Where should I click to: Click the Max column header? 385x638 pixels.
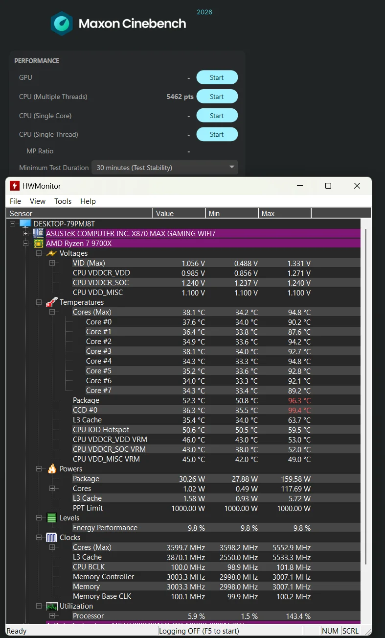point(285,214)
